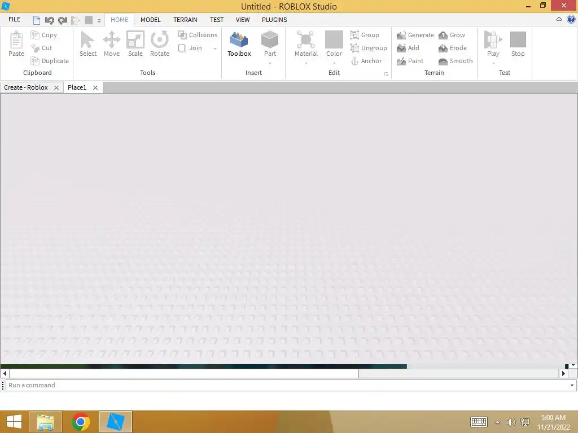The height and width of the screenshot is (433, 578).
Task: Expand the Material dropdown arrow
Action: [x=306, y=63]
